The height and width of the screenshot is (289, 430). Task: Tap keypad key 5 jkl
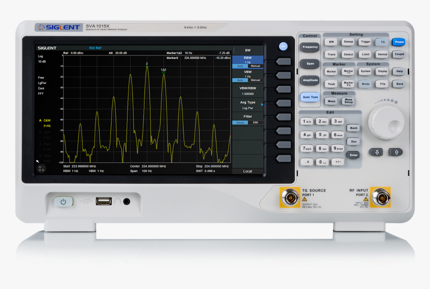coord(322,135)
